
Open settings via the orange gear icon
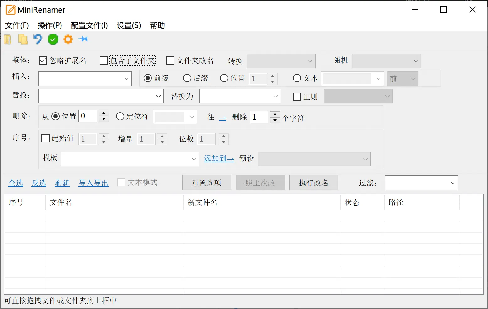click(68, 39)
